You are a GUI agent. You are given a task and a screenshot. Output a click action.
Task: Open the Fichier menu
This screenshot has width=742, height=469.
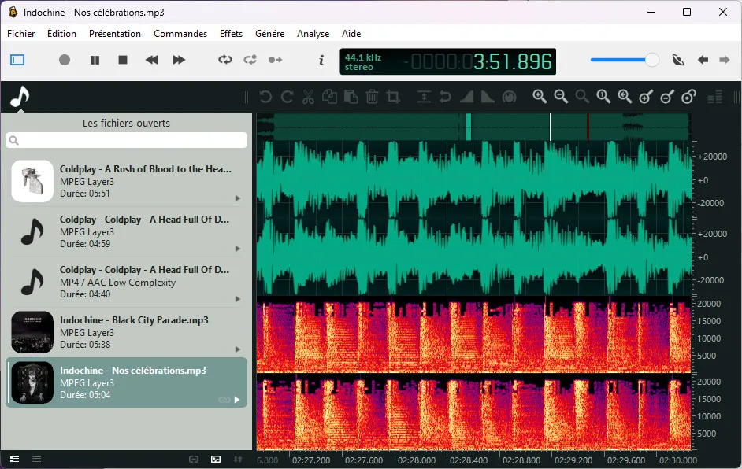20,34
